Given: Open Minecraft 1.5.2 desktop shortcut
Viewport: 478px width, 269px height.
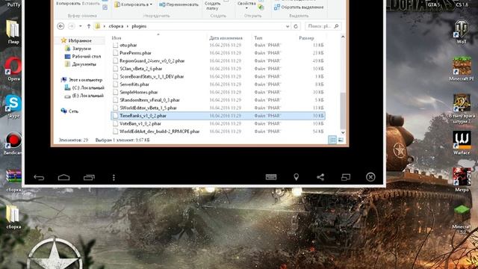Looking at the screenshot, I should tap(462, 219).
